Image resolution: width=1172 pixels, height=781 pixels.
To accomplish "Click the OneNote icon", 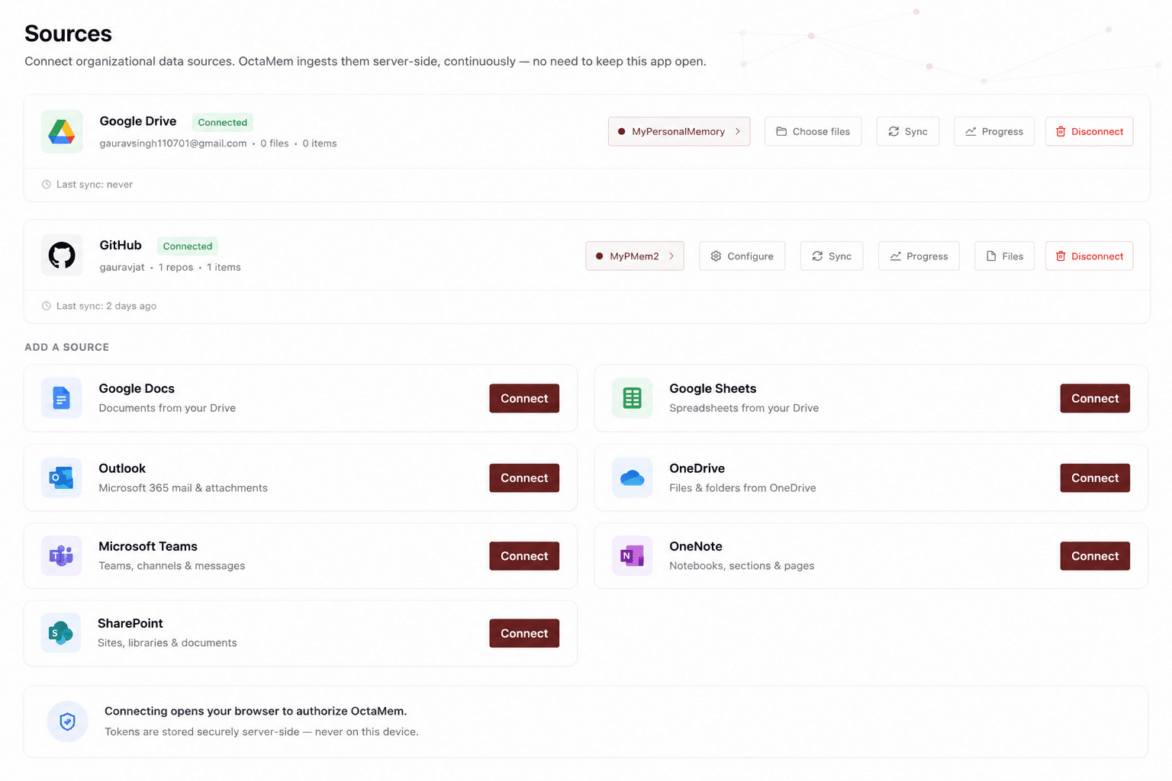I will point(633,555).
